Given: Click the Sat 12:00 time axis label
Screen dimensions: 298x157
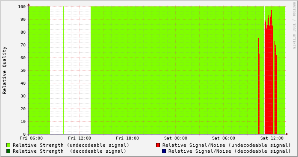Looking at the screenshot, I should [272, 138].
